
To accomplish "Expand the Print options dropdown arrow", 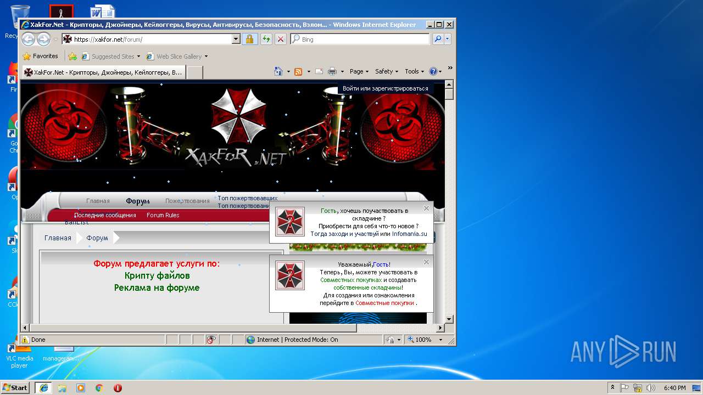I will 342,71.
